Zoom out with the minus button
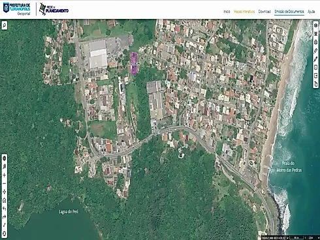Screen dimensions: 320x240 (5, 183)
